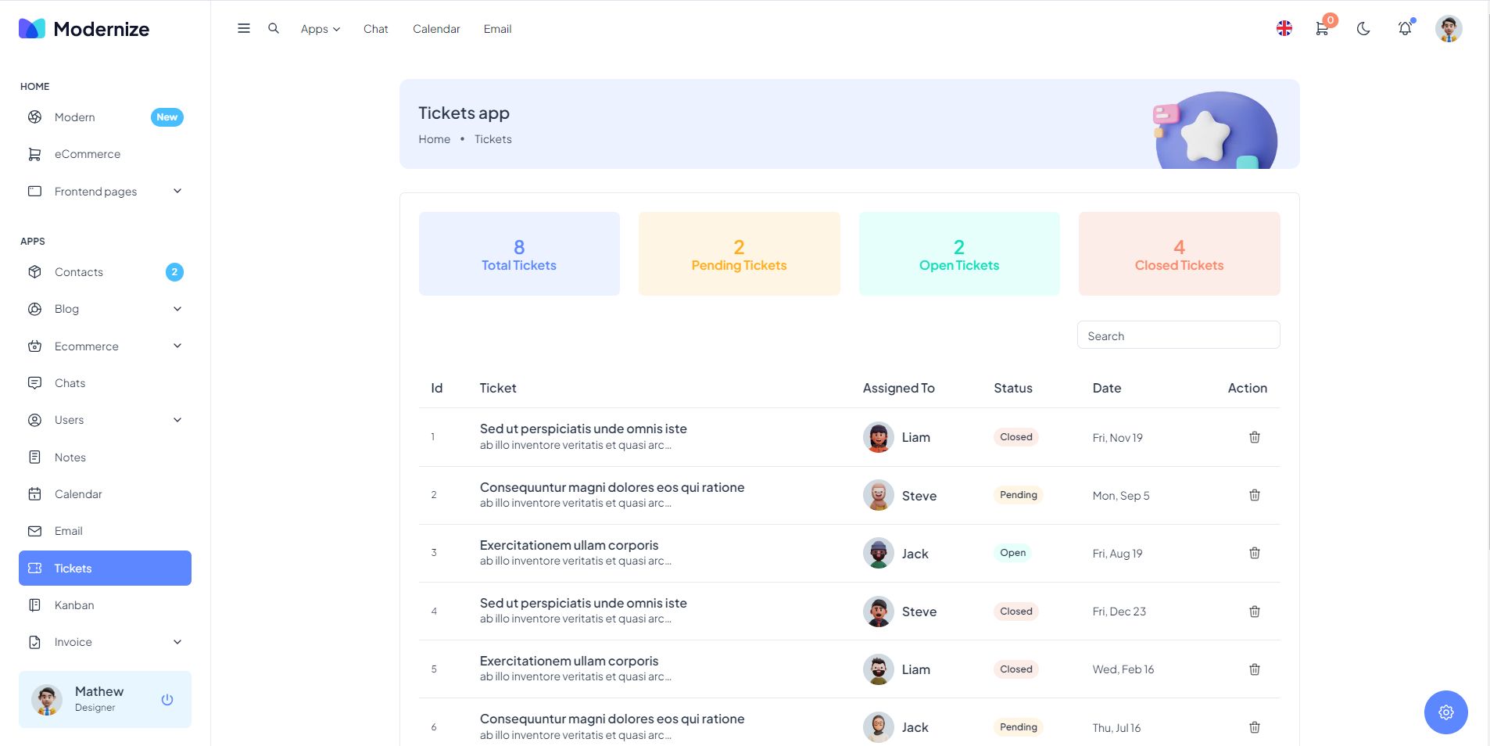Click the hamburger menu icon in the header
Screen dimensions: 1490x746
click(x=244, y=29)
